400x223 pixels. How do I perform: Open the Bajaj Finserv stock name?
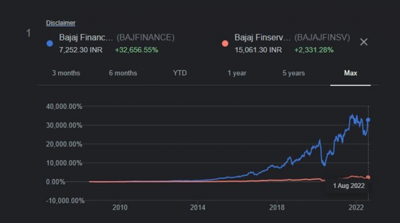coord(262,37)
